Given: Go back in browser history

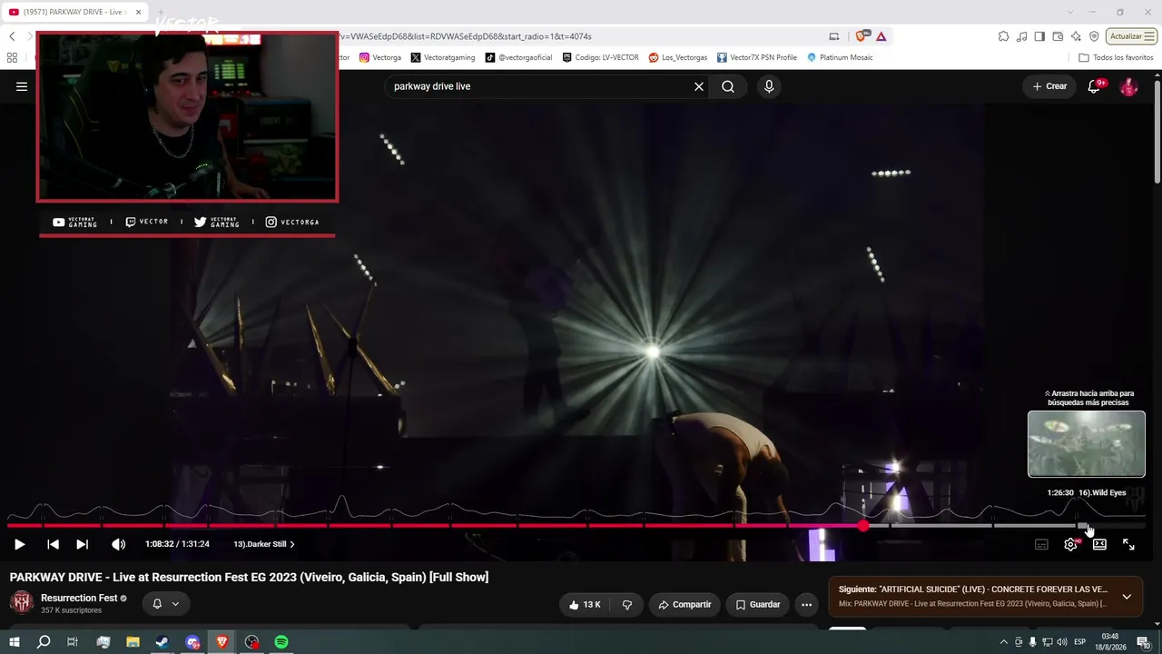Looking at the screenshot, I should (12, 36).
